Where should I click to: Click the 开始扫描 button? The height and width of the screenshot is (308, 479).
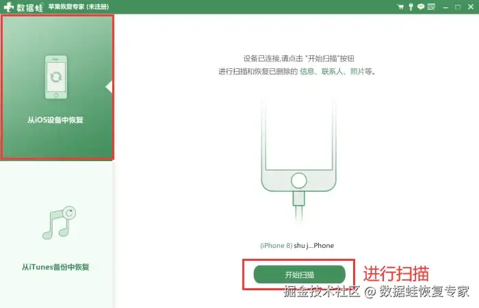pyautogui.click(x=300, y=275)
